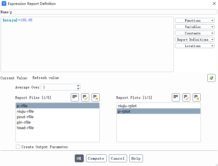Select niuju-rplot in Report Plots list
This screenshot has width=218, height=166.
[x=127, y=106]
